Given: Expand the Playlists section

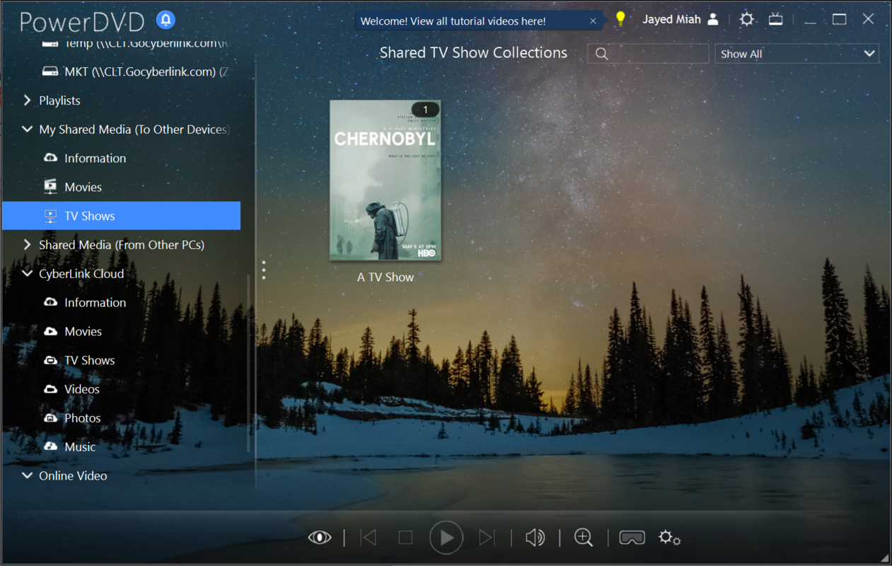Looking at the screenshot, I should pos(28,100).
